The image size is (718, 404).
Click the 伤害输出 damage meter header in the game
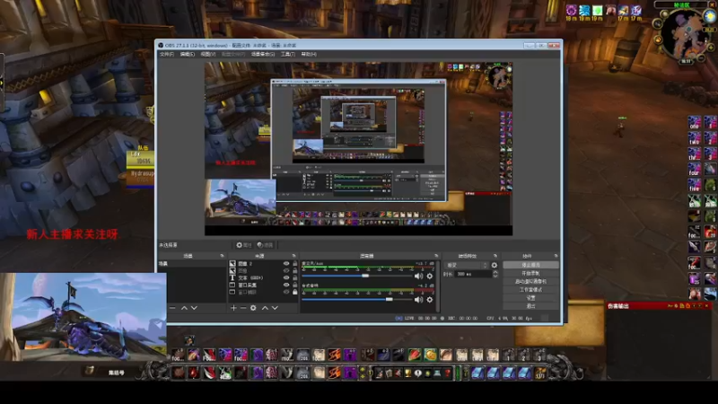tap(660, 306)
